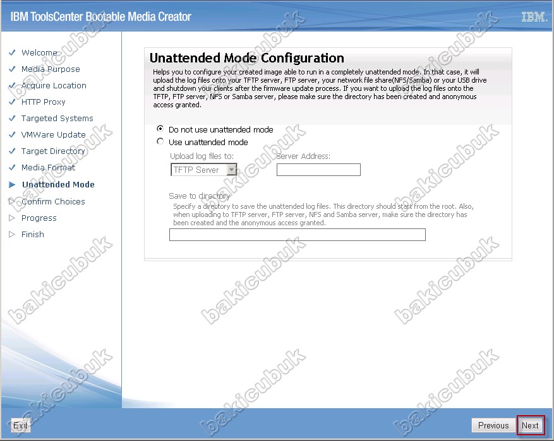
Task: Click the Server Address input field
Action: pos(318,170)
